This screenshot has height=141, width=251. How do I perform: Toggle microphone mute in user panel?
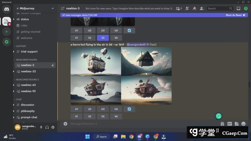coord(41,127)
